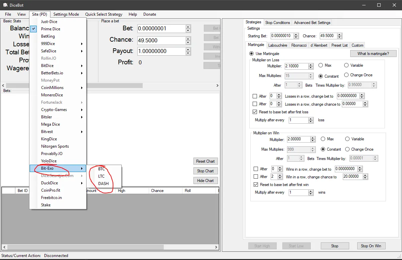Click the Bet amount input field
402x260 pixels.
(162, 29)
